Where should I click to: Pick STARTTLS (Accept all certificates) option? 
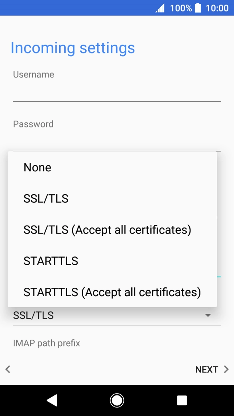click(112, 292)
